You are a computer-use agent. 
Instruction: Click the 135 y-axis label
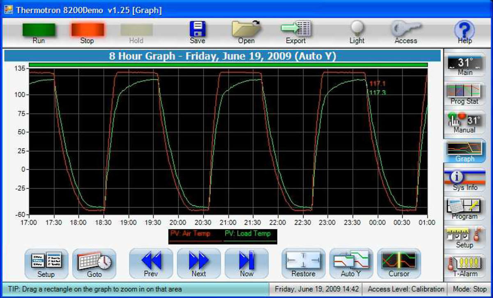20,68
